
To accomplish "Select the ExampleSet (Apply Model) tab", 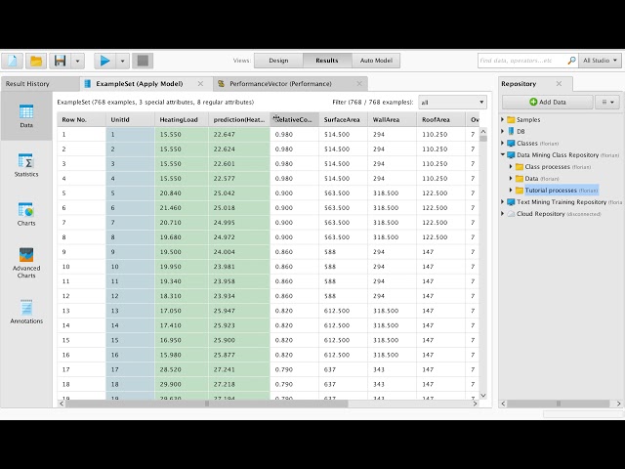I will coord(139,84).
